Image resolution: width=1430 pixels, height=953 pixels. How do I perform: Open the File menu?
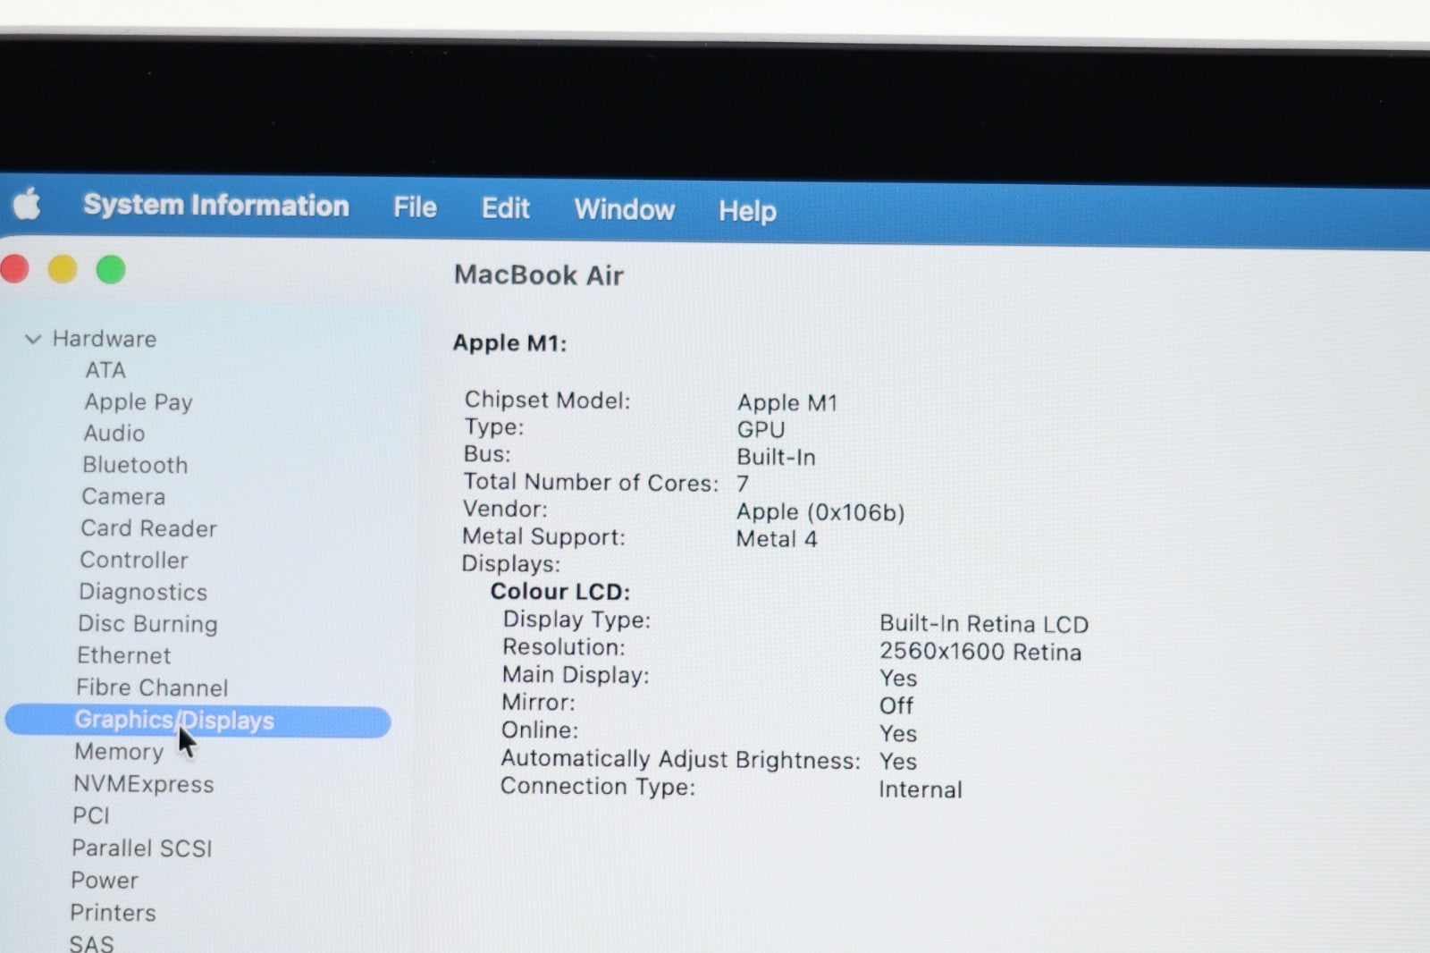[x=415, y=207]
